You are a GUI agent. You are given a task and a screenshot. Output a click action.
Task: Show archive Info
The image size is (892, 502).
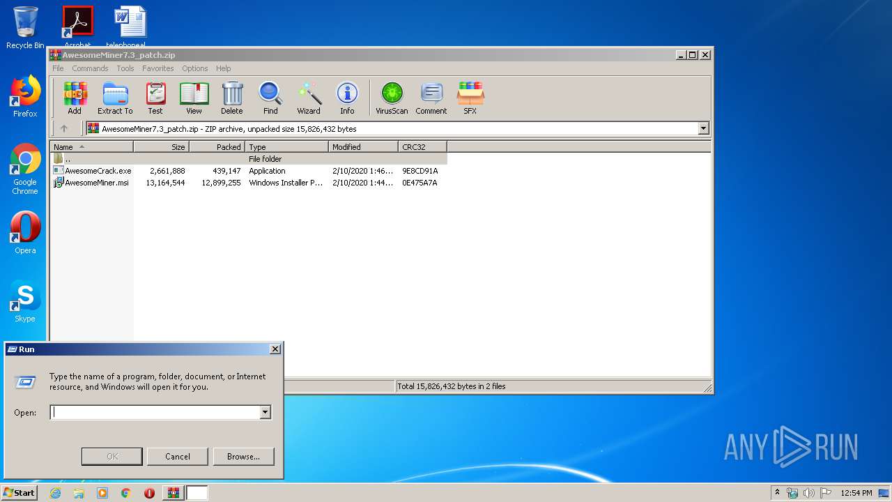click(x=347, y=98)
